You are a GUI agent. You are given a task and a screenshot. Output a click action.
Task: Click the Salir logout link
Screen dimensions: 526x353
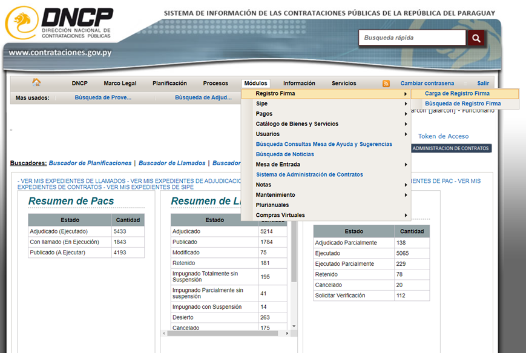pos(483,83)
